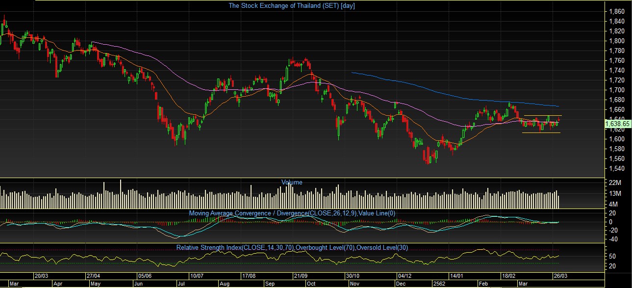Select the 1,560 price axis label
632x288 pixels.
[616, 158]
